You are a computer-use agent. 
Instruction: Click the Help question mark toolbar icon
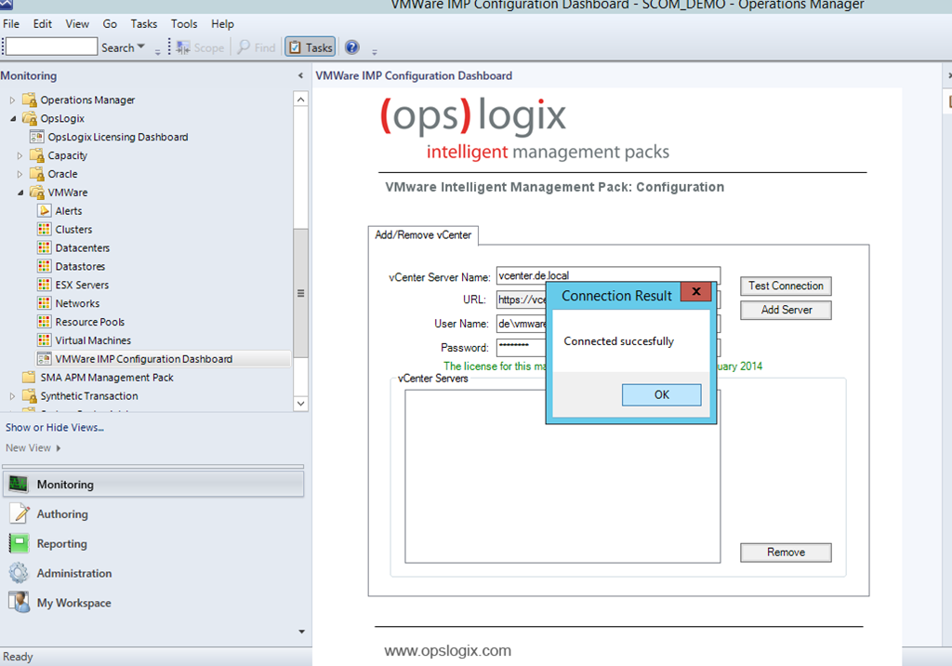coord(352,47)
